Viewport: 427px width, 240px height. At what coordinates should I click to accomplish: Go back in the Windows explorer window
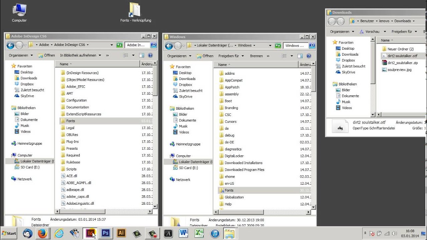169,46
